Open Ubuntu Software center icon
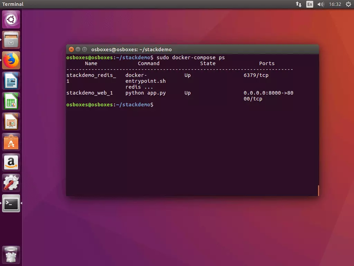This screenshot has height=266, width=354. [x=11, y=142]
